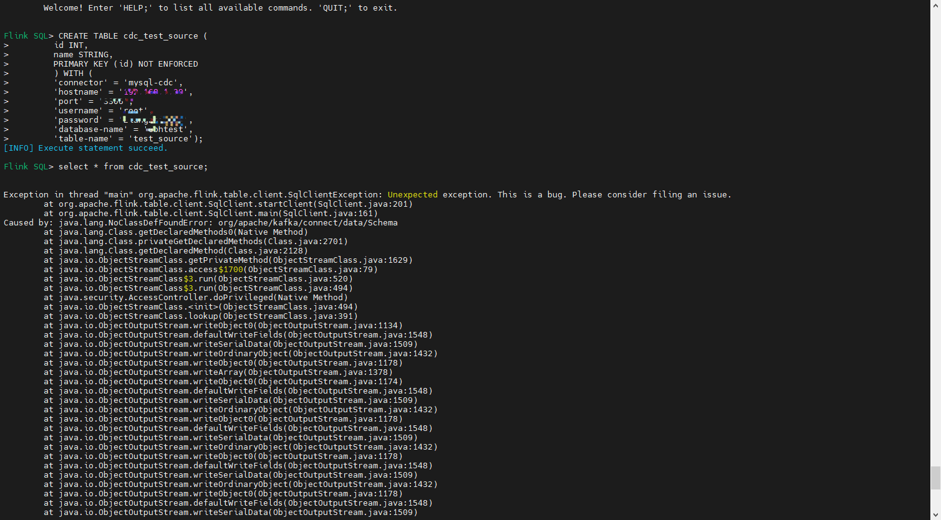This screenshot has width=941, height=520.
Task: Click 'ObjectStreamClass.lookup(ObjectStreamClass.java:391)' line
Action: 201,316
